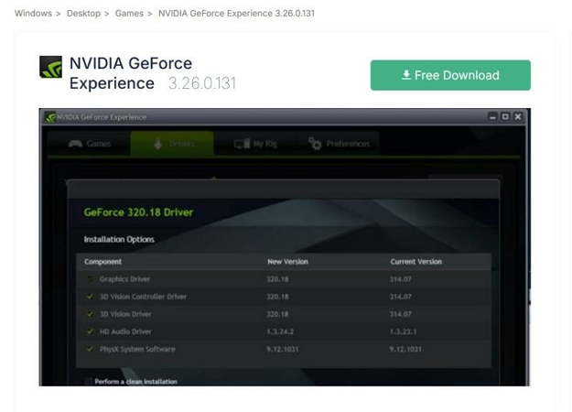Click the GeForce 320.18 Driver heading
Image resolution: width=572 pixels, height=412 pixels.
[138, 212]
